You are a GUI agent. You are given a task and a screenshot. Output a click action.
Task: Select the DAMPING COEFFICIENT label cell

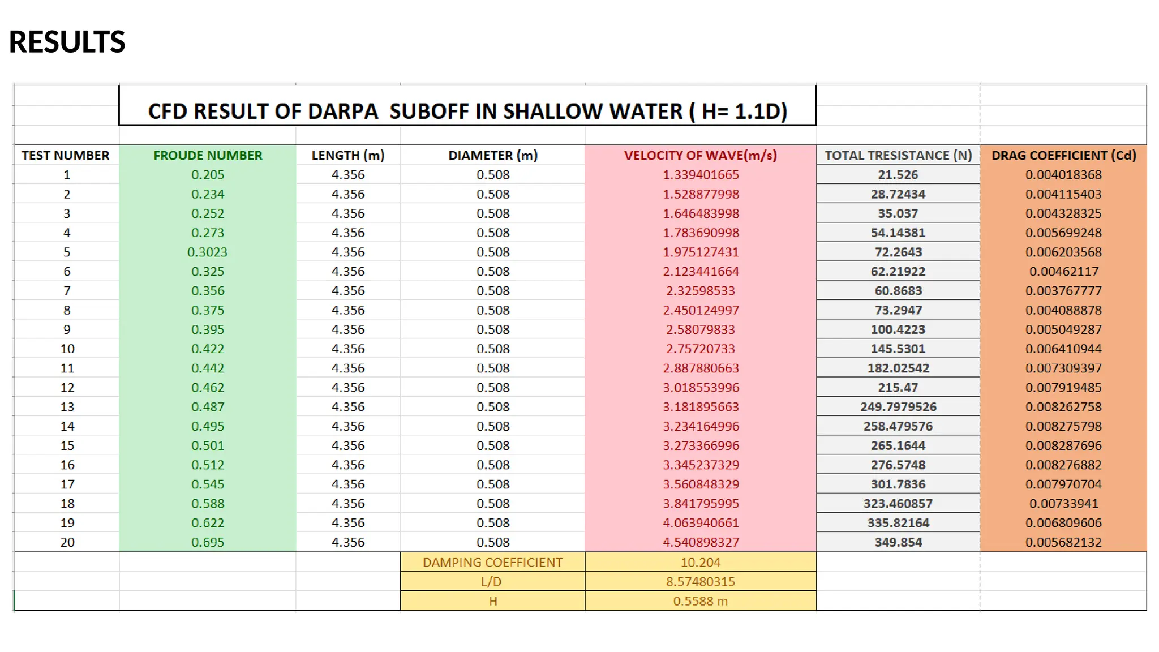tap(492, 562)
